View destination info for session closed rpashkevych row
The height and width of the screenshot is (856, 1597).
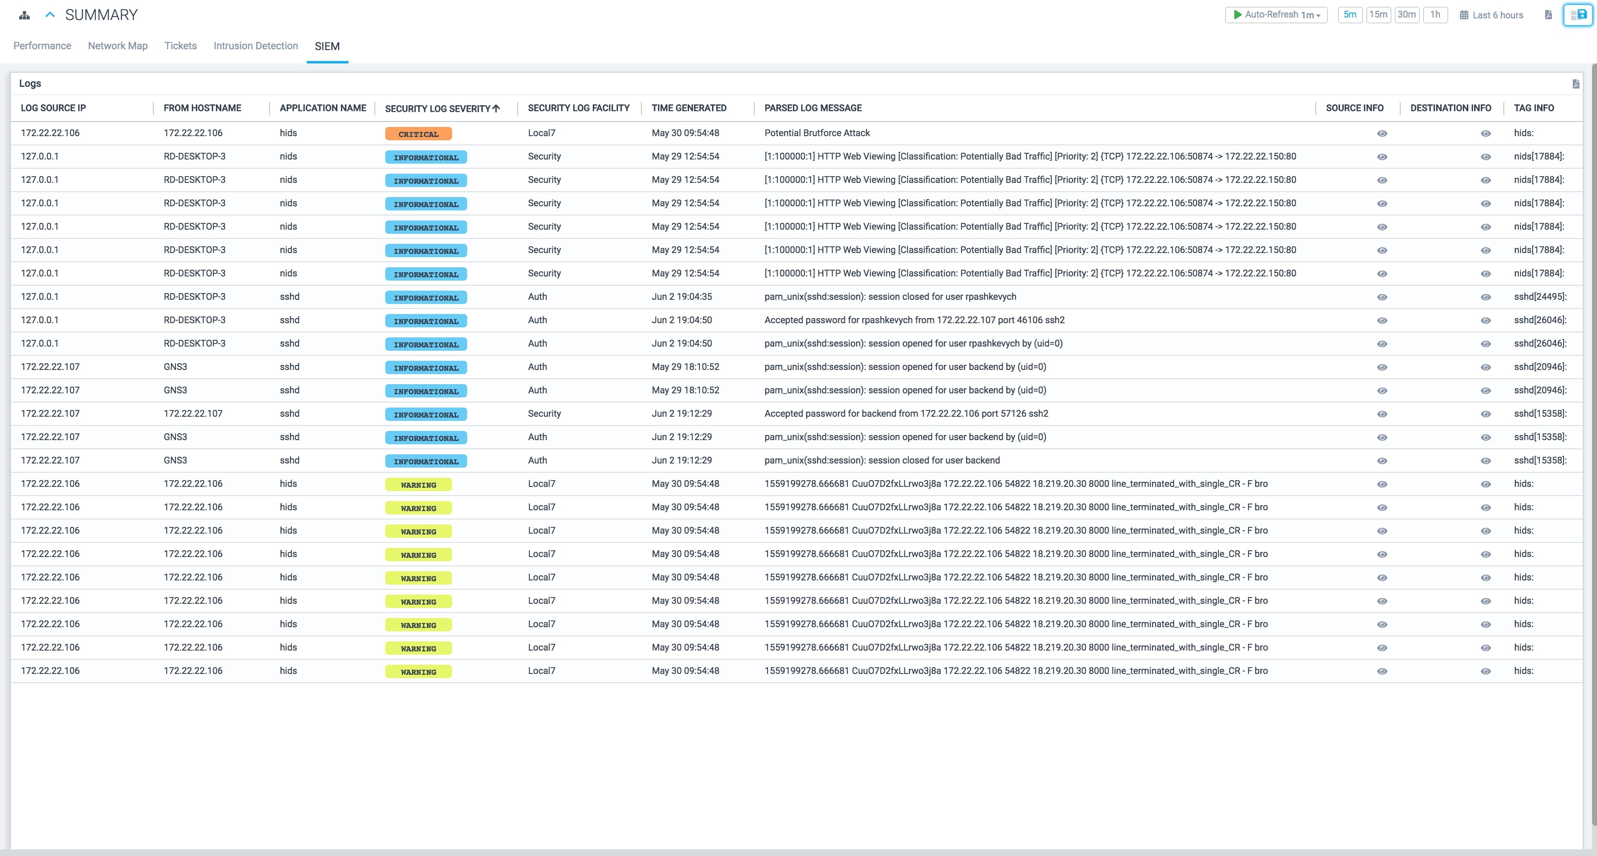tap(1485, 297)
